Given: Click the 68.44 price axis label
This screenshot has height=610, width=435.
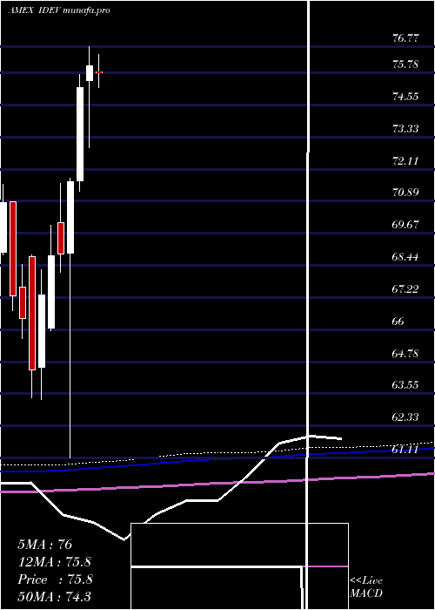Looking at the screenshot, I should [405, 257].
